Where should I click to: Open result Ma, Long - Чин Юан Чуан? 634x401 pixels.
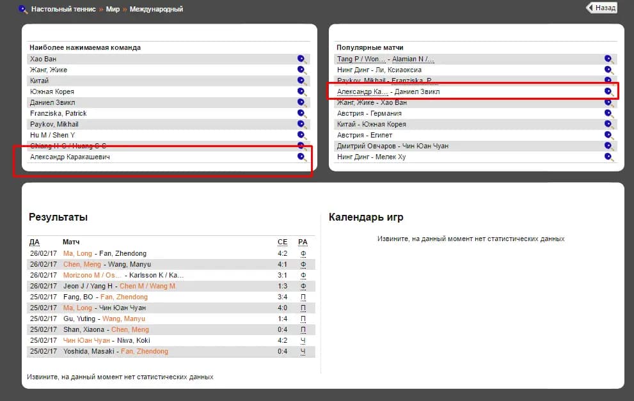104,308
